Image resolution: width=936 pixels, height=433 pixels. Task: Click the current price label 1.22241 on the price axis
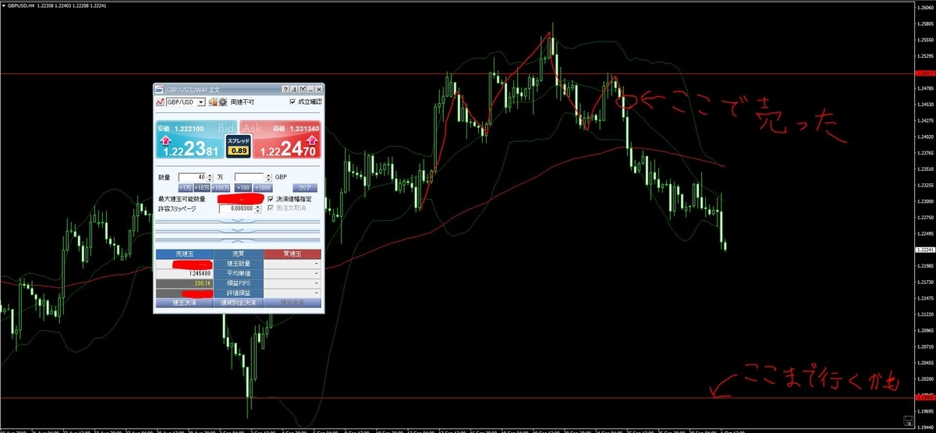(x=925, y=250)
